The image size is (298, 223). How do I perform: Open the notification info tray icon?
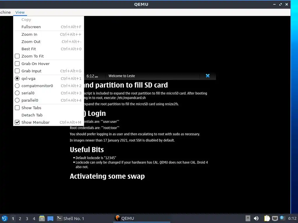point(282,218)
